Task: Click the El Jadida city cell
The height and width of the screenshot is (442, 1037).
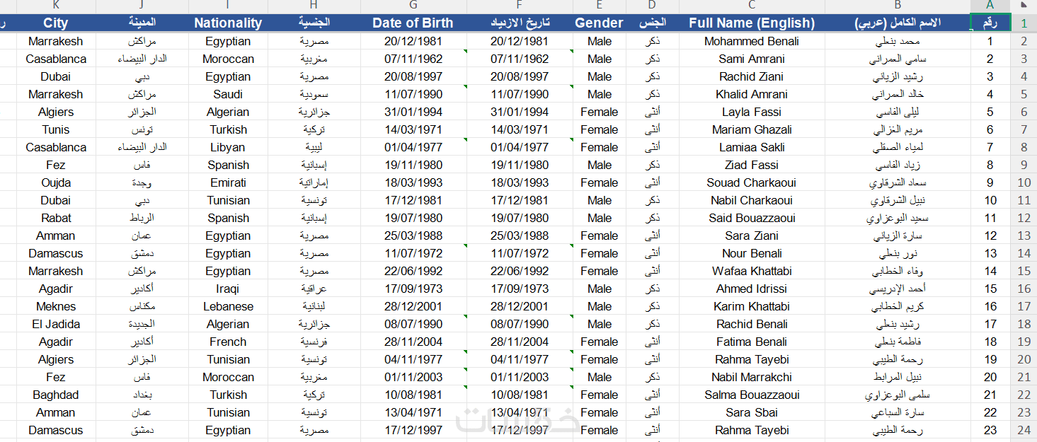Action: click(x=56, y=324)
